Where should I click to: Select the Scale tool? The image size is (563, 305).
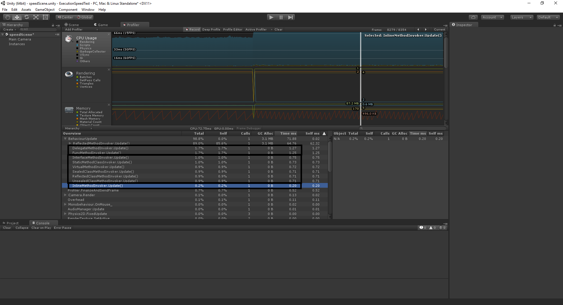36,17
